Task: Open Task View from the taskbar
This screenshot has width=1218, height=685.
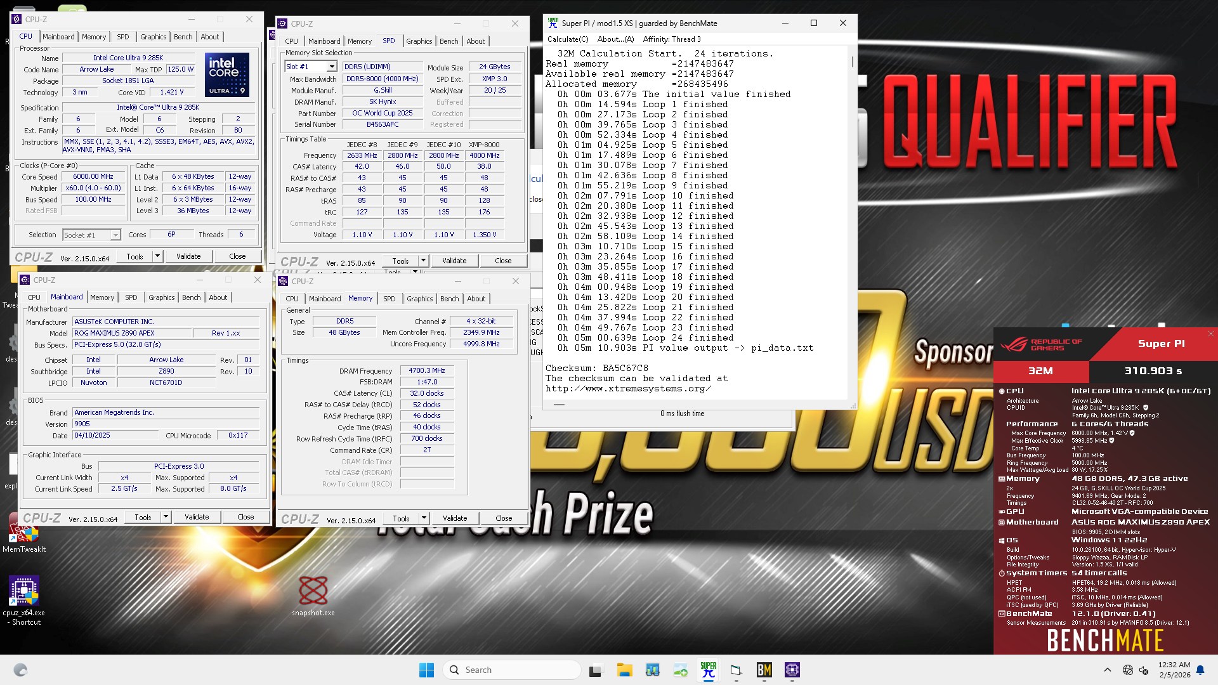Action: [x=596, y=670]
